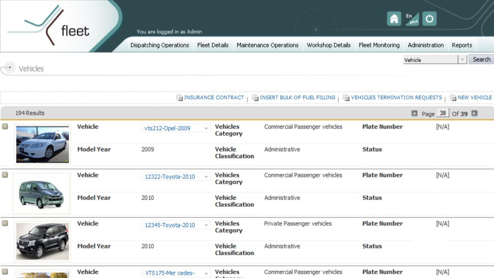Image resolution: width=494 pixels, height=278 pixels.
Task: Click 'Private Passenger vehicles' category text
Action: click(x=298, y=224)
